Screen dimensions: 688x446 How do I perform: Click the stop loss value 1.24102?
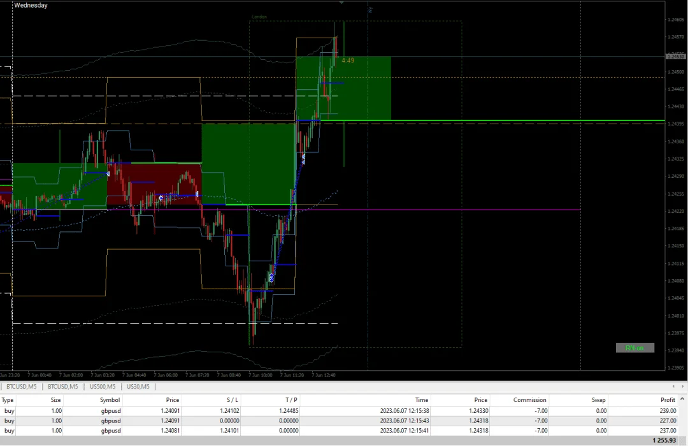[x=229, y=411]
